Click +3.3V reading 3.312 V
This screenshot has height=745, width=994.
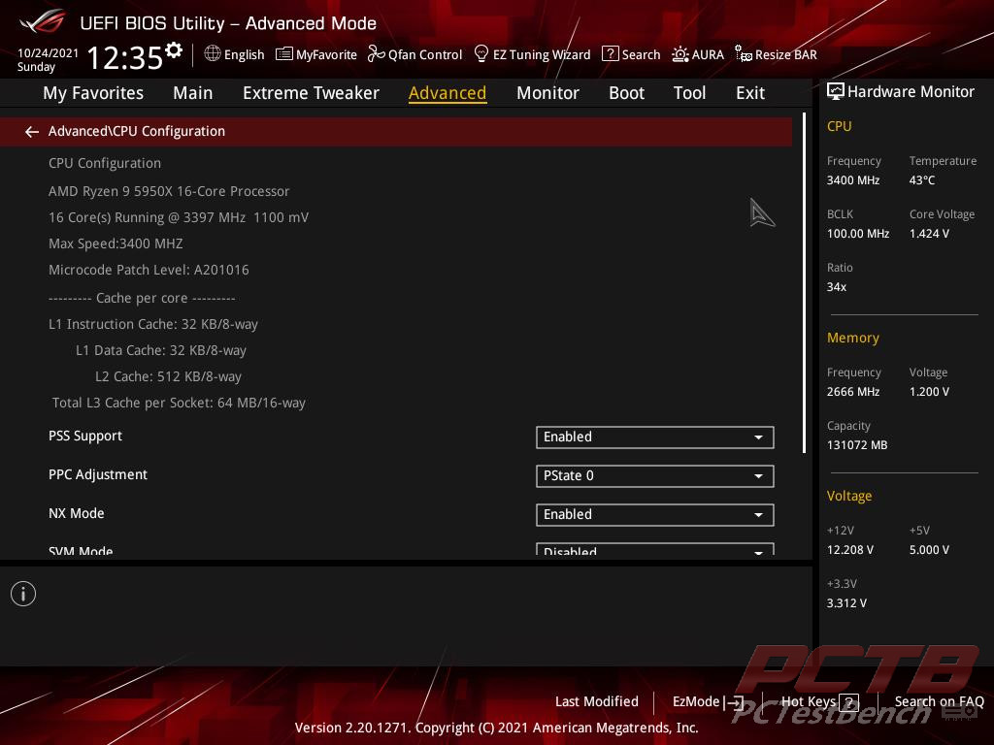(846, 603)
